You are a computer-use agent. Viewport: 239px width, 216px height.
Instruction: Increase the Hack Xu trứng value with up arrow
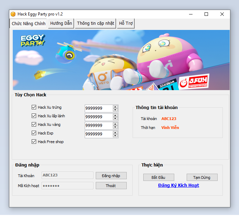(x=115, y=106)
